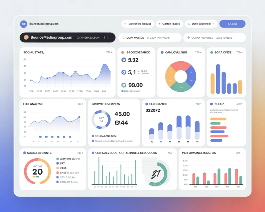Click the green ring icon beside 99.00
Screen dimensions: 265x212
[124, 85]
